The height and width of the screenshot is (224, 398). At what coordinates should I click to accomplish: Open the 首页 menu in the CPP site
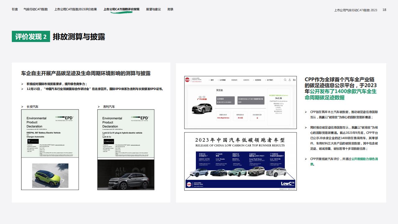click(x=212, y=80)
